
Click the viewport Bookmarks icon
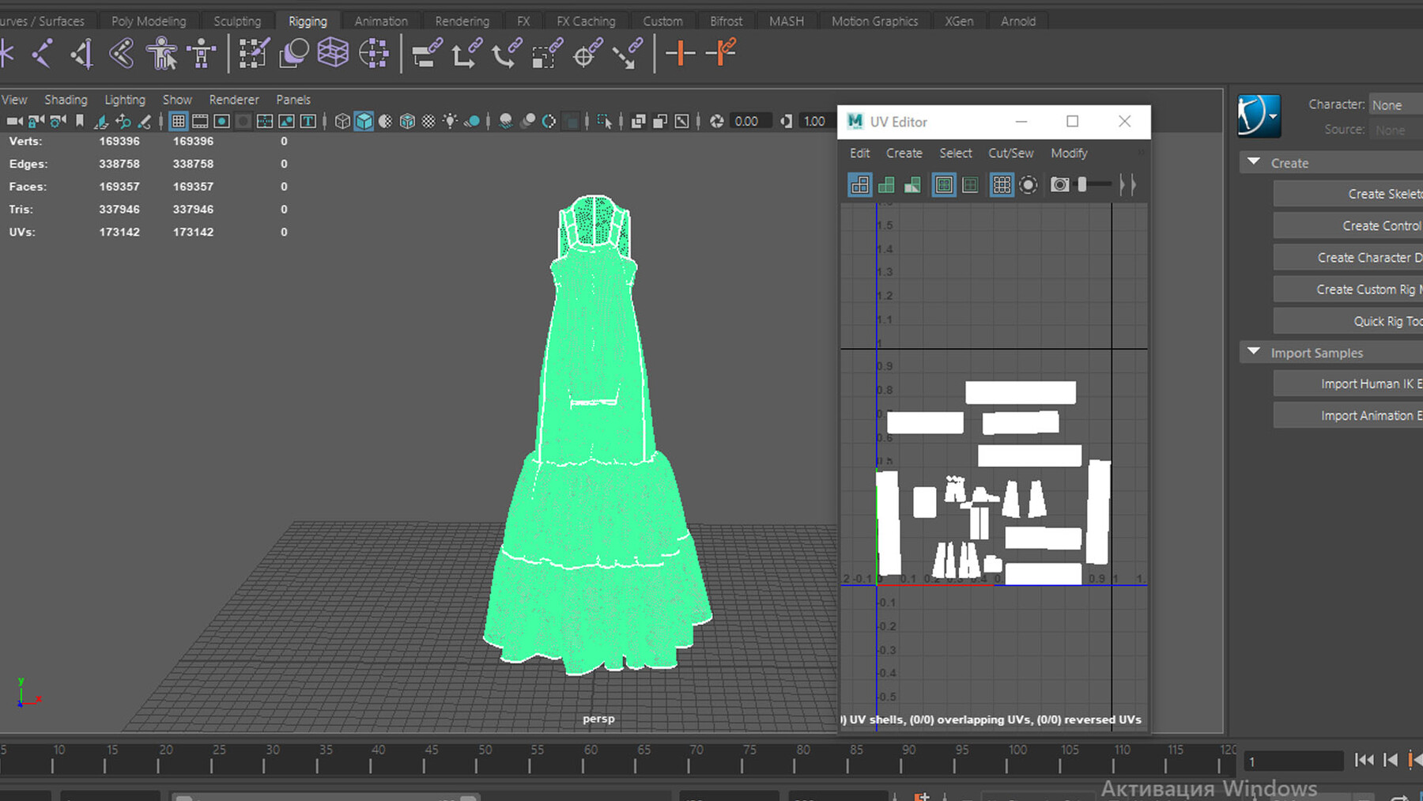pos(79,121)
